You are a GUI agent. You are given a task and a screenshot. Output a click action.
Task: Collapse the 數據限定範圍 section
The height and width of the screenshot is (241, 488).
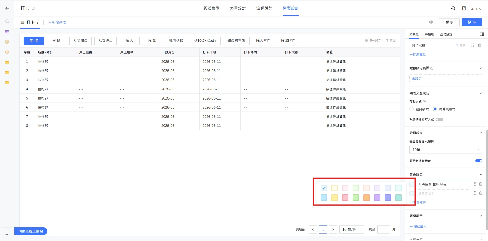481,68
